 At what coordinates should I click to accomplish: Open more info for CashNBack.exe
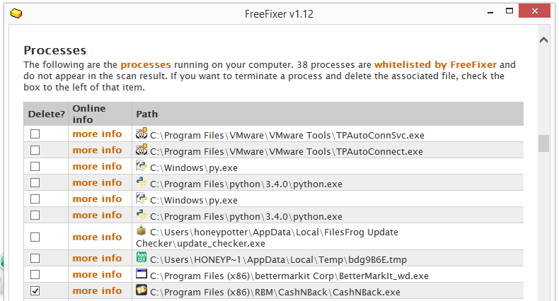[x=97, y=291]
